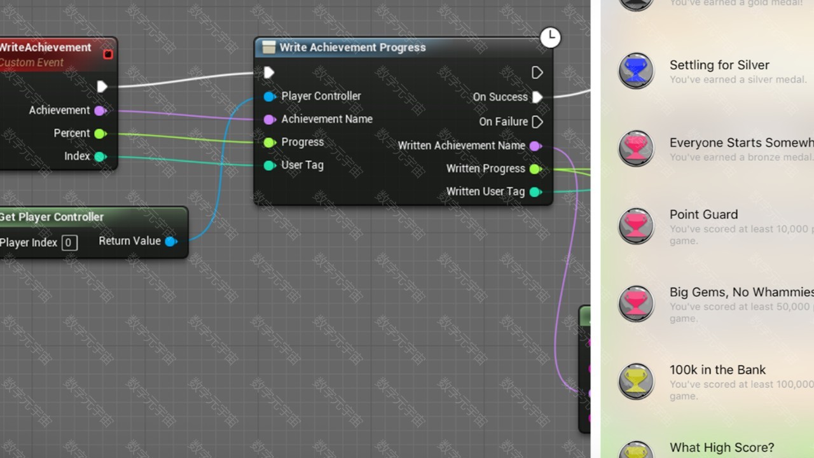814x458 pixels.
Task: Click the Progress input label
Action: click(303, 142)
